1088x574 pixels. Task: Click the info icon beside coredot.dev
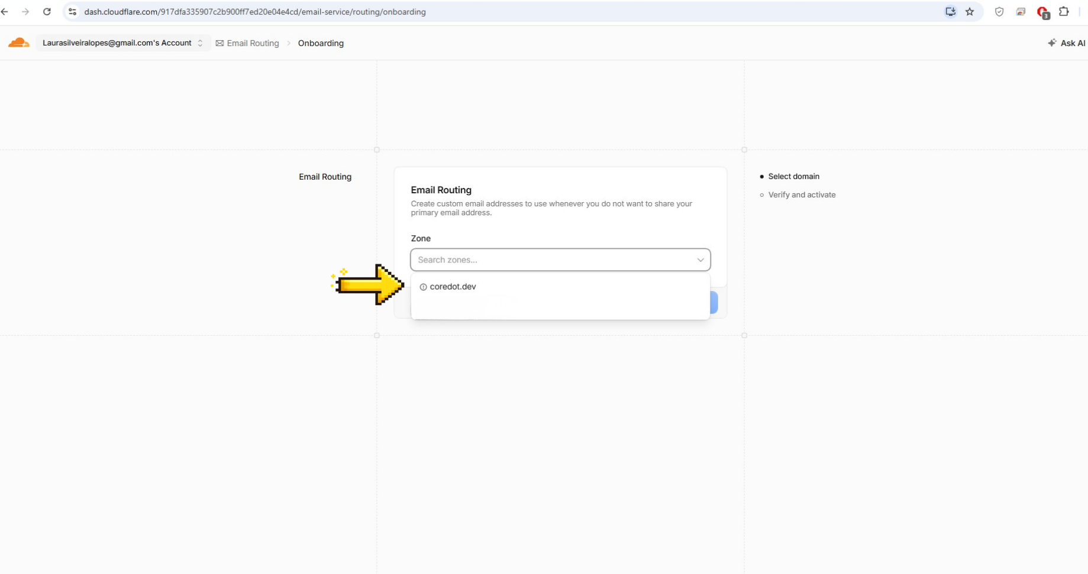(423, 287)
